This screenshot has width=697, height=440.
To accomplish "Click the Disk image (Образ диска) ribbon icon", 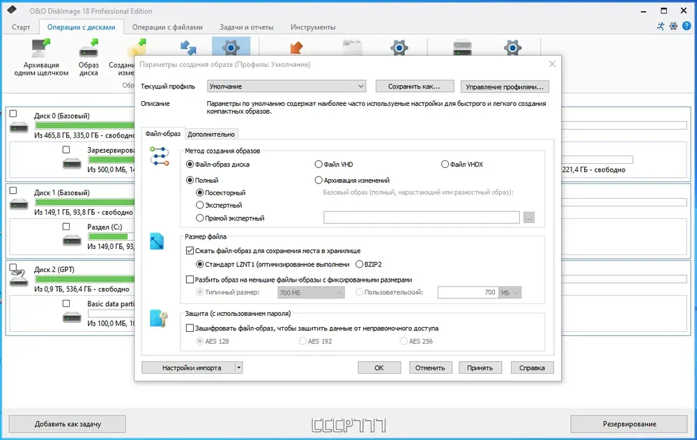I will pyautogui.click(x=89, y=48).
